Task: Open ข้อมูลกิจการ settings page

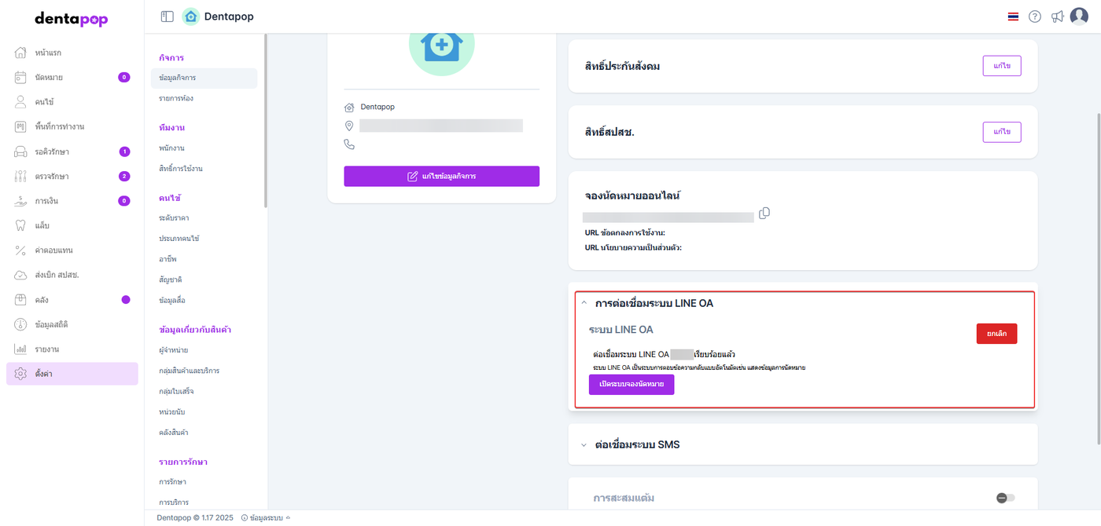Action: pyautogui.click(x=204, y=78)
